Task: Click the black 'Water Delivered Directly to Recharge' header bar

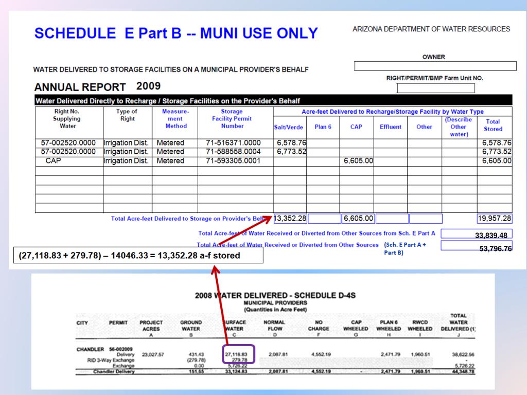Action: (274, 100)
